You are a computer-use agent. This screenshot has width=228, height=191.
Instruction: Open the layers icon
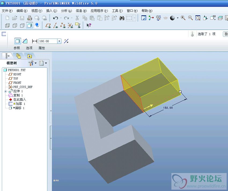220,18
